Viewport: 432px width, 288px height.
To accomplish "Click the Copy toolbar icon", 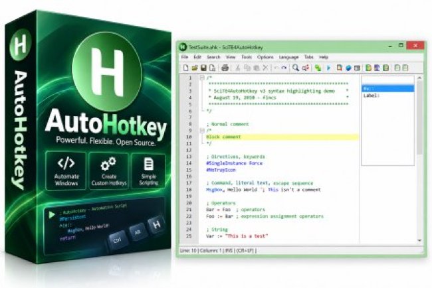I will tap(247, 68).
